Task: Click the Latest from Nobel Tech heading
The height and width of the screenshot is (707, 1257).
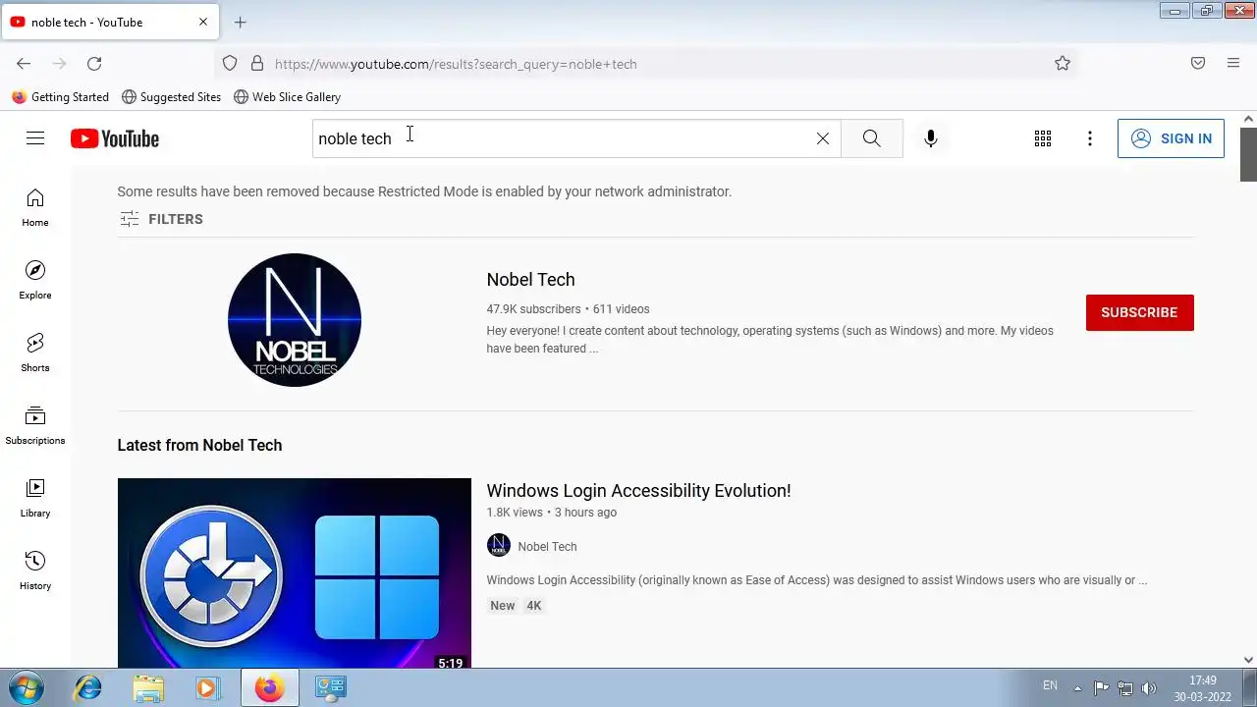Action: tap(199, 445)
